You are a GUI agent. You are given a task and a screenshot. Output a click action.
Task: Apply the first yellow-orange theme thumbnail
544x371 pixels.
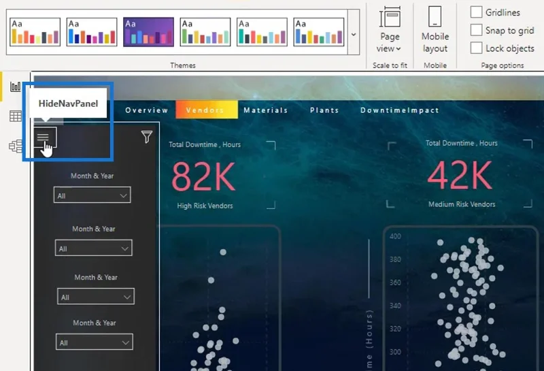pos(35,32)
